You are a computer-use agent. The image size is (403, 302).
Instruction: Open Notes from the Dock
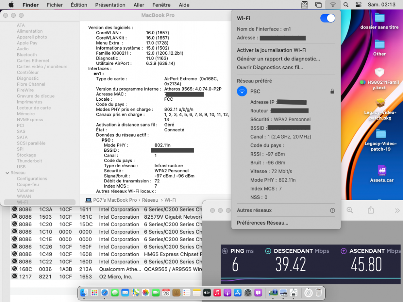pos(197,292)
